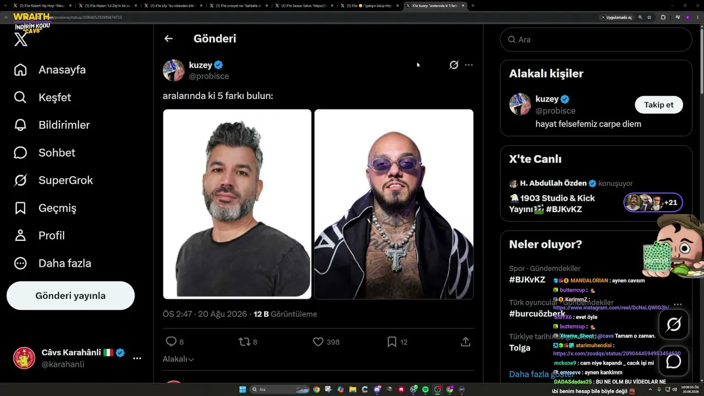Click the Ara search field on X
Image resolution: width=704 pixels, height=396 pixels.
click(596, 40)
